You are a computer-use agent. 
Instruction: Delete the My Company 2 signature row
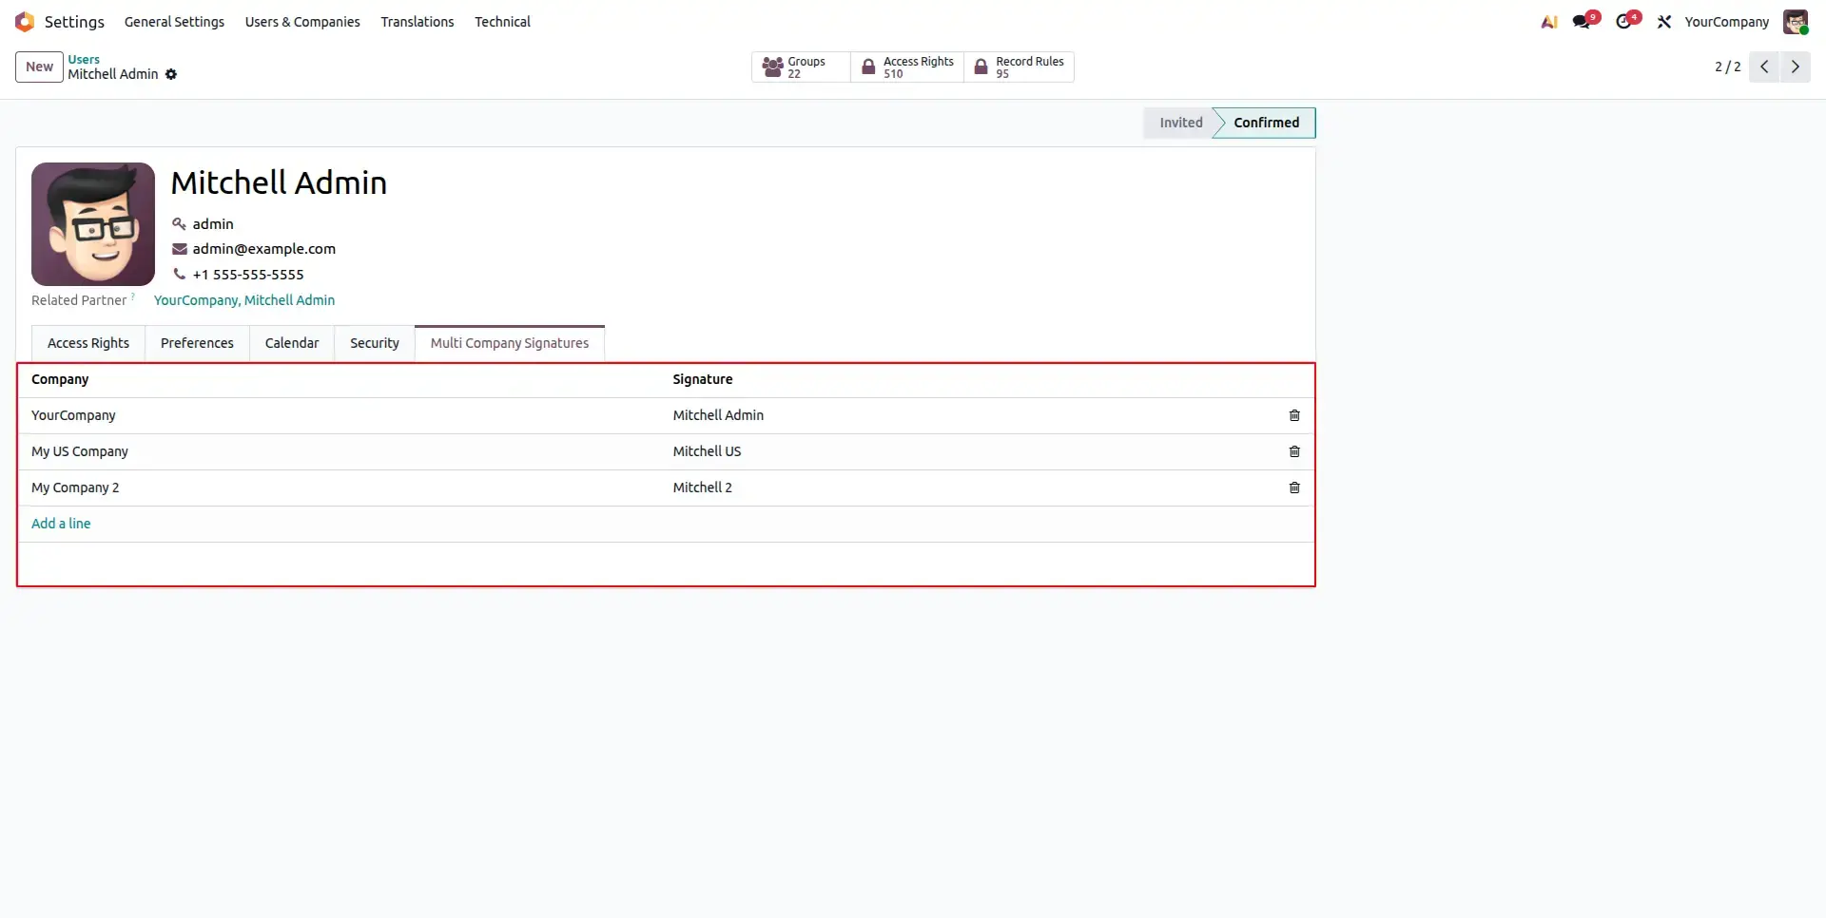point(1294,488)
